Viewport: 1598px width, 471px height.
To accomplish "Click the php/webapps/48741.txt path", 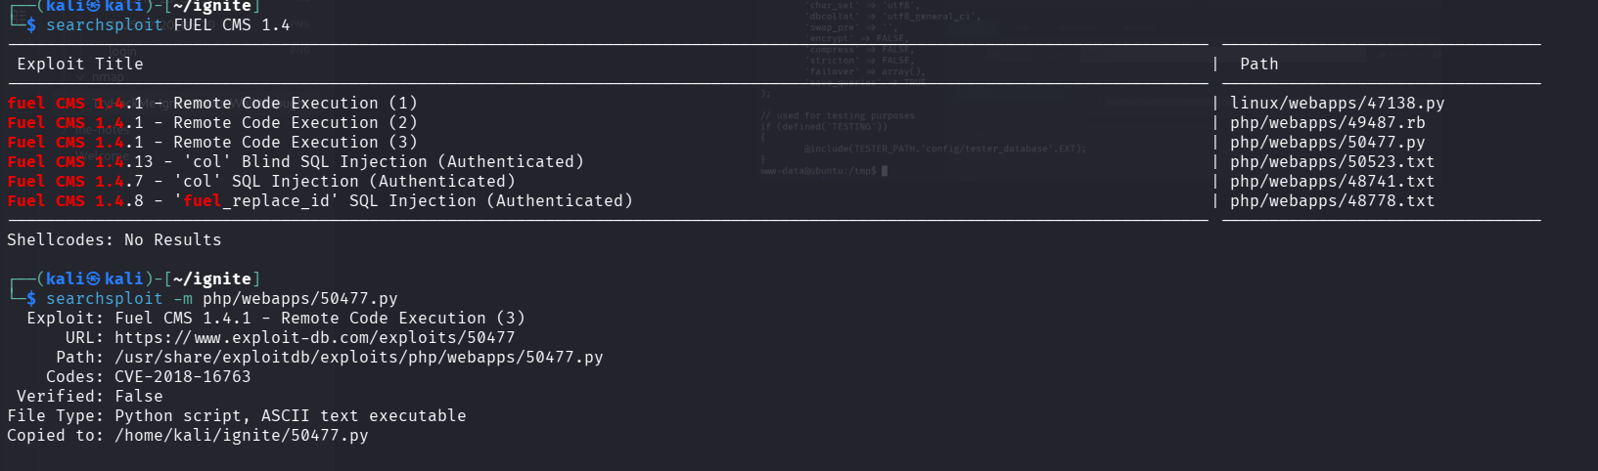I will (1332, 182).
